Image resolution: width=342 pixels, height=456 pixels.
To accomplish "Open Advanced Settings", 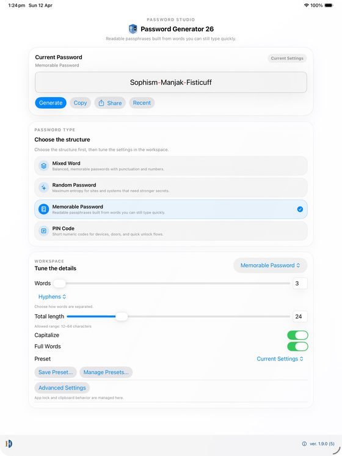I will tap(62, 388).
